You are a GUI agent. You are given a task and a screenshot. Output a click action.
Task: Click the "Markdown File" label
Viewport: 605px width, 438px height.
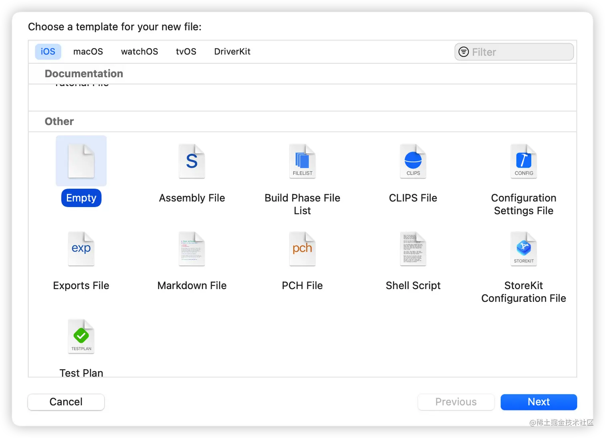click(192, 285)
